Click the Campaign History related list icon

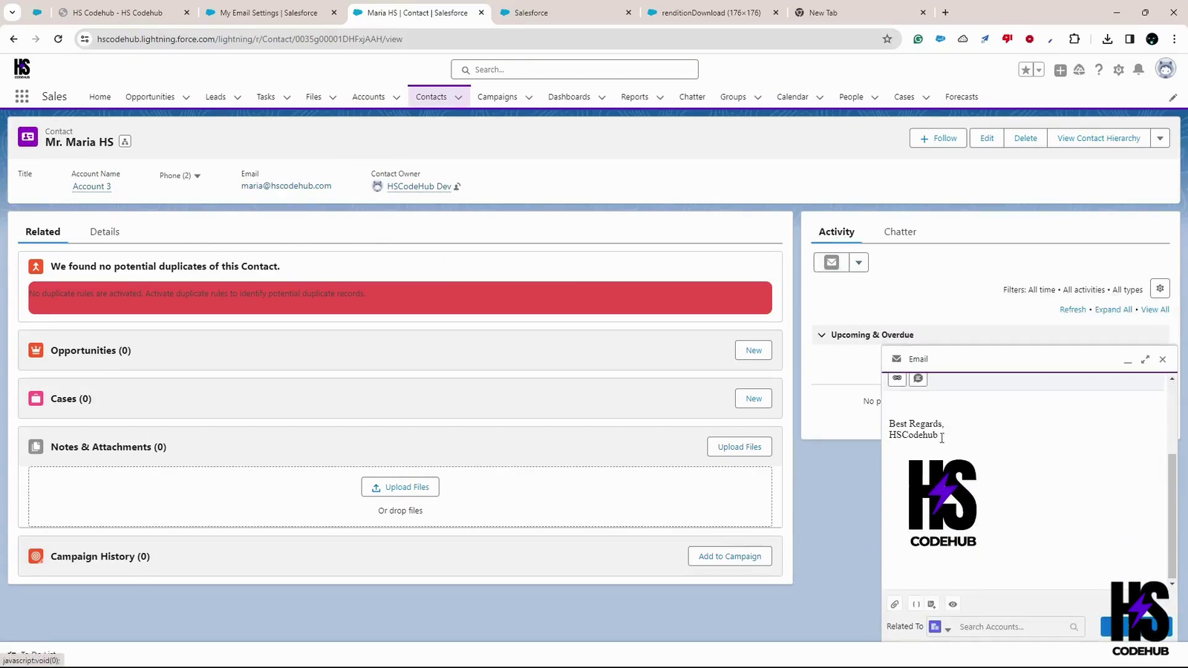coord(36,556)
